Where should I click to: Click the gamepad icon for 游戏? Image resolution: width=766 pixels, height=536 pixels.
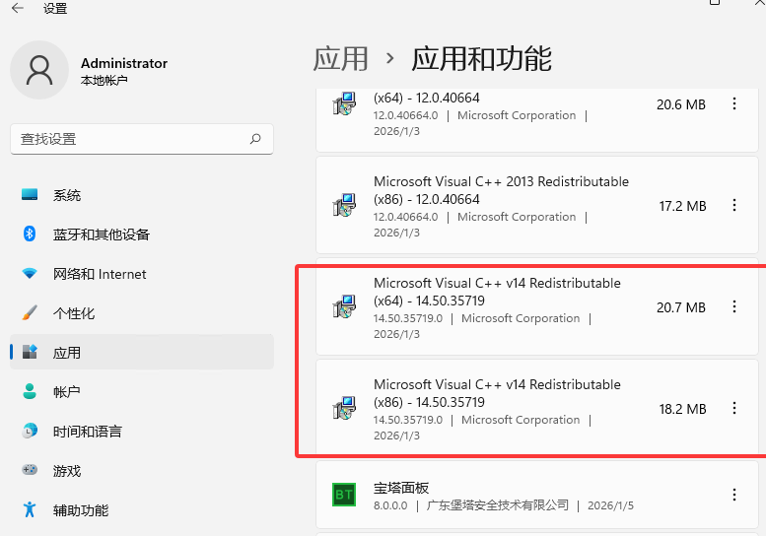click(x=30, y=470)
